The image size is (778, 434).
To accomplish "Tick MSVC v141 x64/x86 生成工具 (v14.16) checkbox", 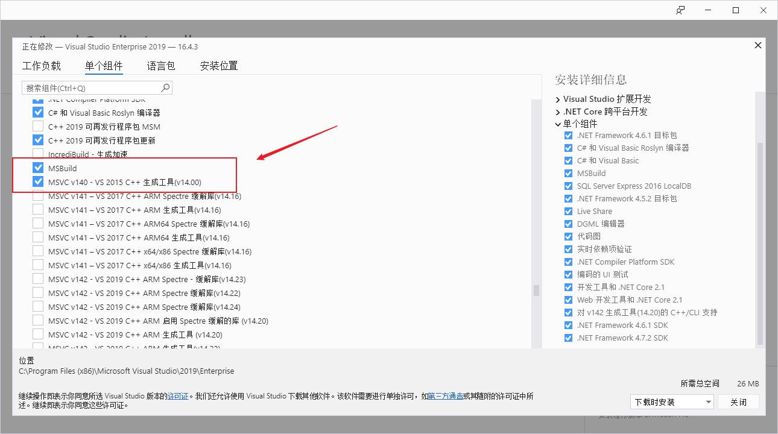I will (x=38, y=265).
